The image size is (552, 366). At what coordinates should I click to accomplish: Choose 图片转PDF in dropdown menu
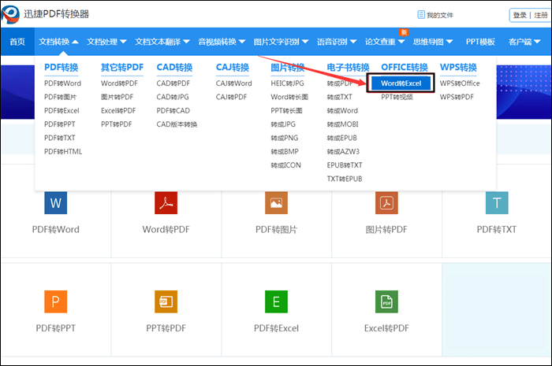[x=117, y=97]
